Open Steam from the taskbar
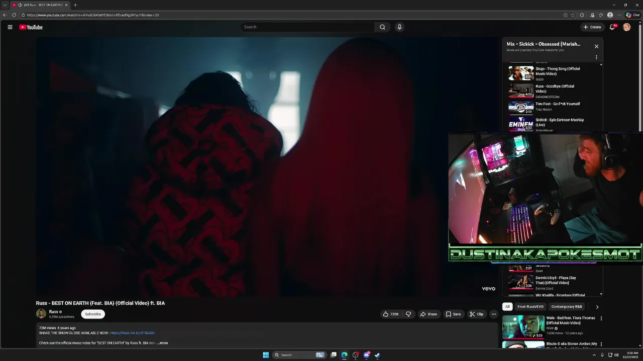Screen dimensions: 643x361 point(377,355)
